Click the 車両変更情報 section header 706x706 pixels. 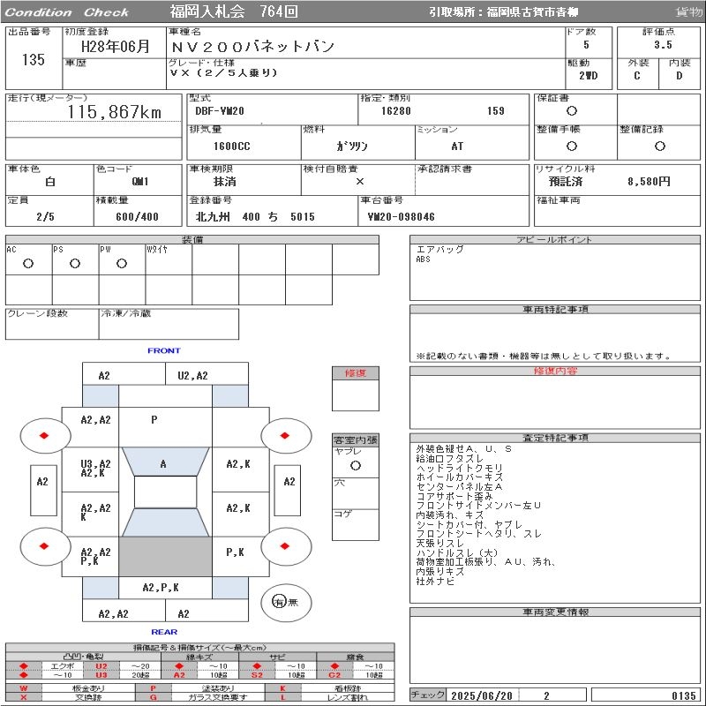pos(555,612)
